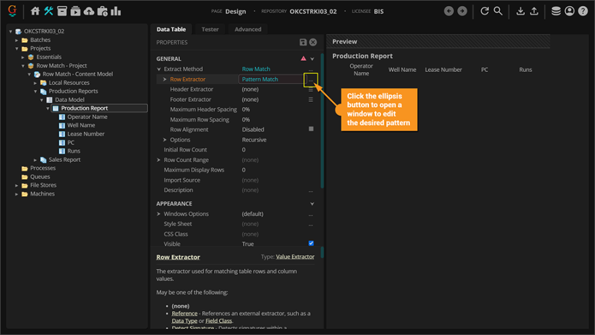This screenshot has width=595, height=335.
Task: Select Well Name in the tree
Action: pyautogui.click(x=81, y=126)
